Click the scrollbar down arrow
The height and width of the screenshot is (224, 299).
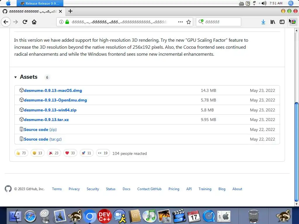pos(296,204)
